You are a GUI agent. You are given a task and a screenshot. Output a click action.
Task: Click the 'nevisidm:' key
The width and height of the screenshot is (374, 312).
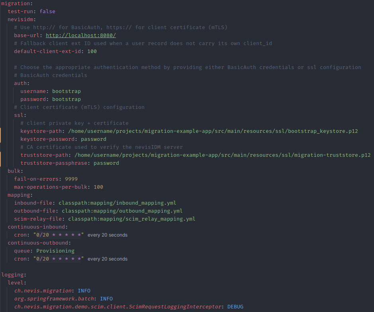pyautogui.click(x=22, y=20)
